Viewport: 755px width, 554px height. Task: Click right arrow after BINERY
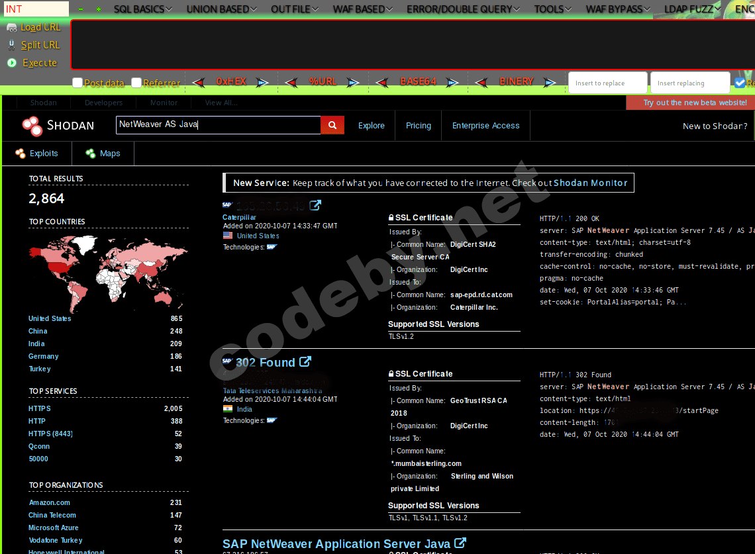[550, 82]
